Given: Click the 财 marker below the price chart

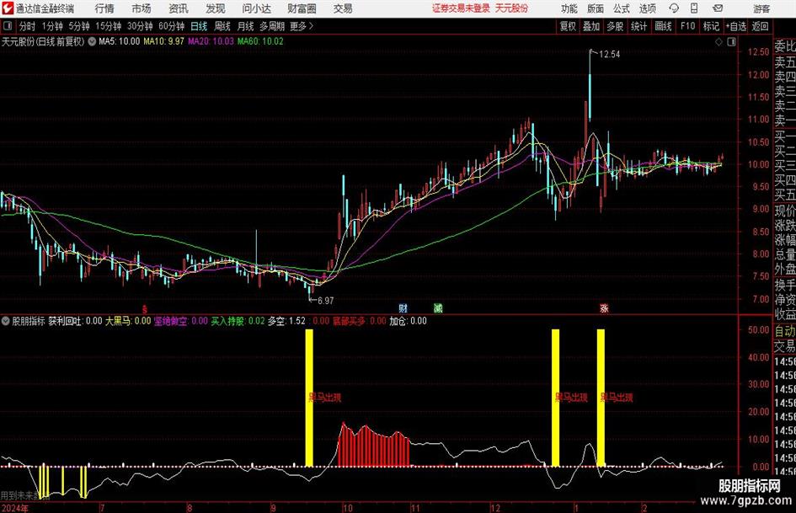Looking at the screenshot, I should pos(403,307).
